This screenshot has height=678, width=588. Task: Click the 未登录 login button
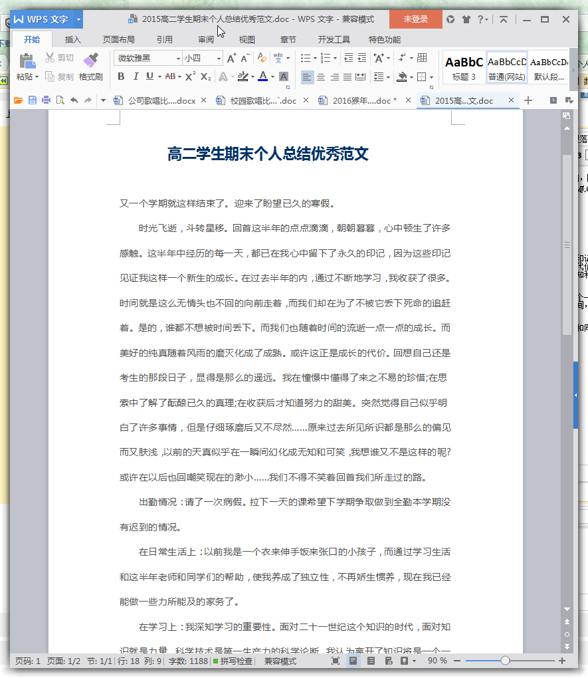[x=415, y=20]
